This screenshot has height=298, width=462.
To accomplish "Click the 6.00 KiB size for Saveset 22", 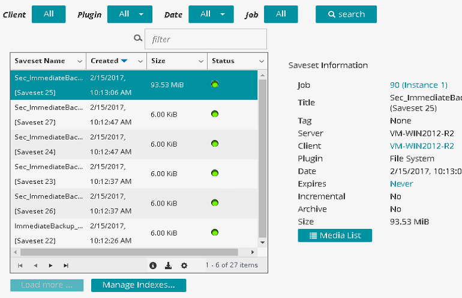I will coord(164,233).
